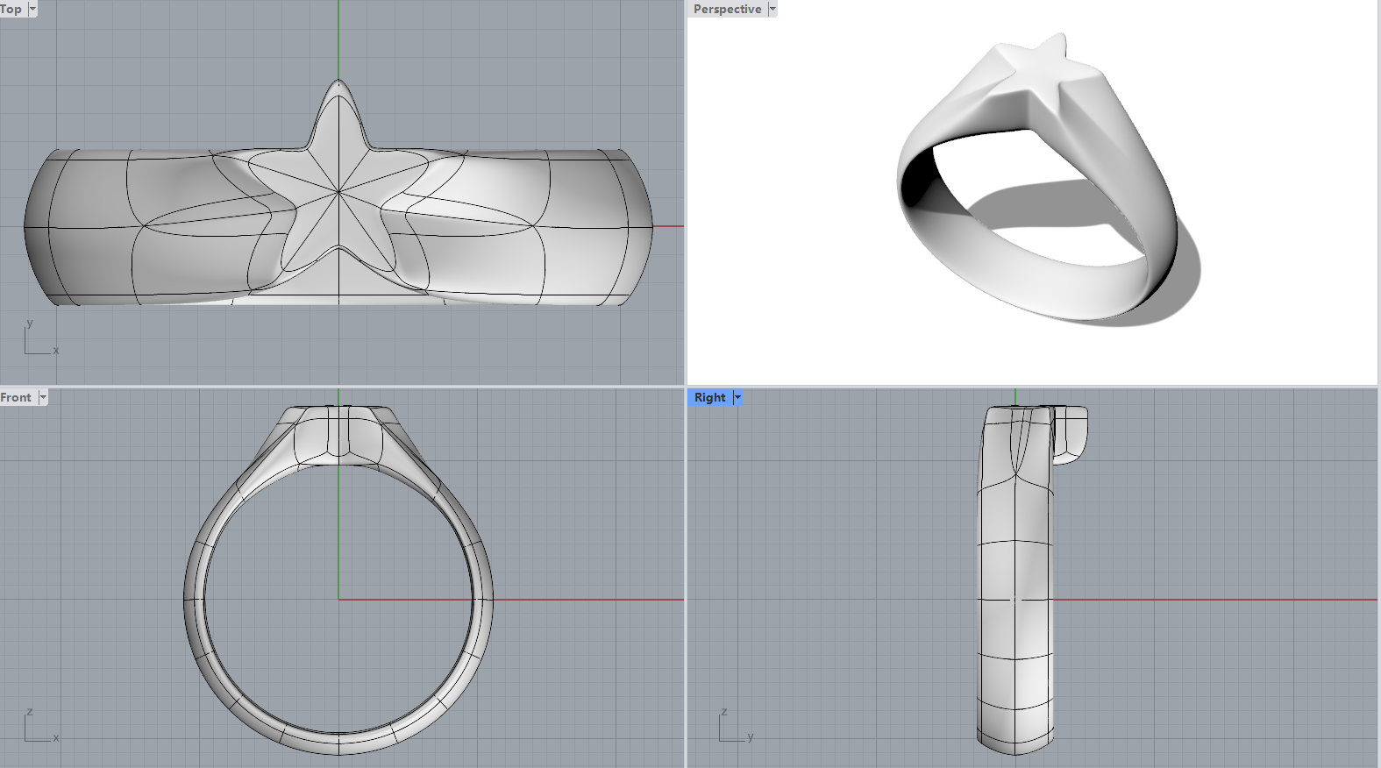Viewport: 1381px width, 768px height.
Task: Click the ring band bottom in Front view
Action: [338, 742]
